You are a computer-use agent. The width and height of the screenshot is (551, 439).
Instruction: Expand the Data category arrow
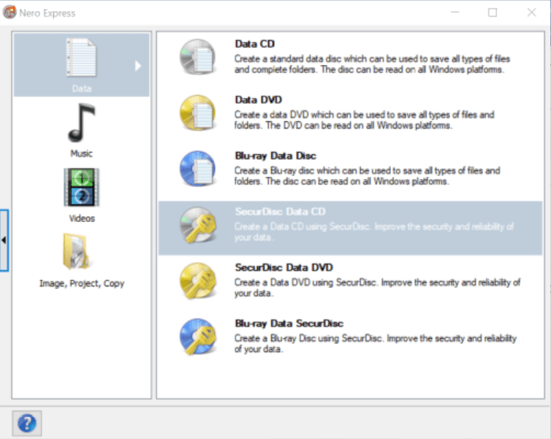tap(137, 66)
